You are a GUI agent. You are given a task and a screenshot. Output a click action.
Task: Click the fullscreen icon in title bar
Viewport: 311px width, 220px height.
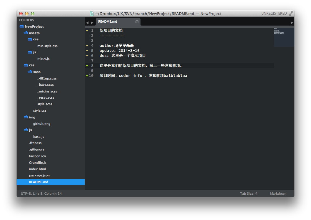point(291,14)
